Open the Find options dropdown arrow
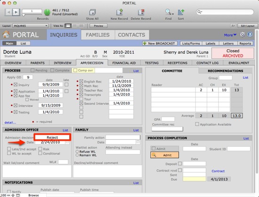The width and height of the screenshot is (259, 197). (x=173, y=14)
